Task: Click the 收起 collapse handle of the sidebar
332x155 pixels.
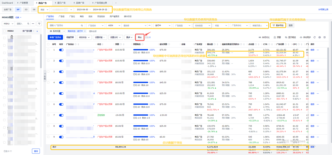Action: tap(45, 76)
